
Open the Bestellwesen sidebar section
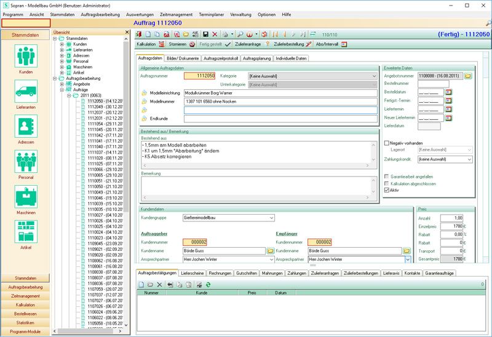coord(25,314)
